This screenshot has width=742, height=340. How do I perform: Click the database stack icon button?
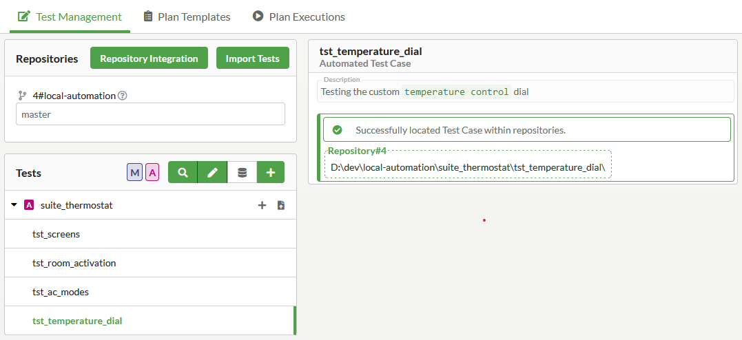242,173
